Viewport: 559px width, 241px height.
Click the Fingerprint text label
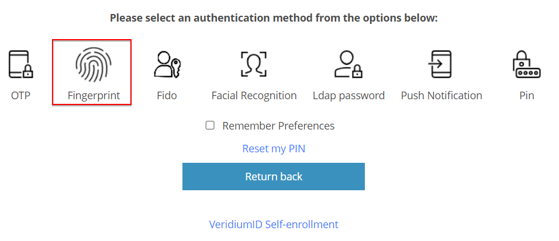(94, 95)
